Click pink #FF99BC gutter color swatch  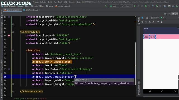pyautogui.click(x=9, y=36)
